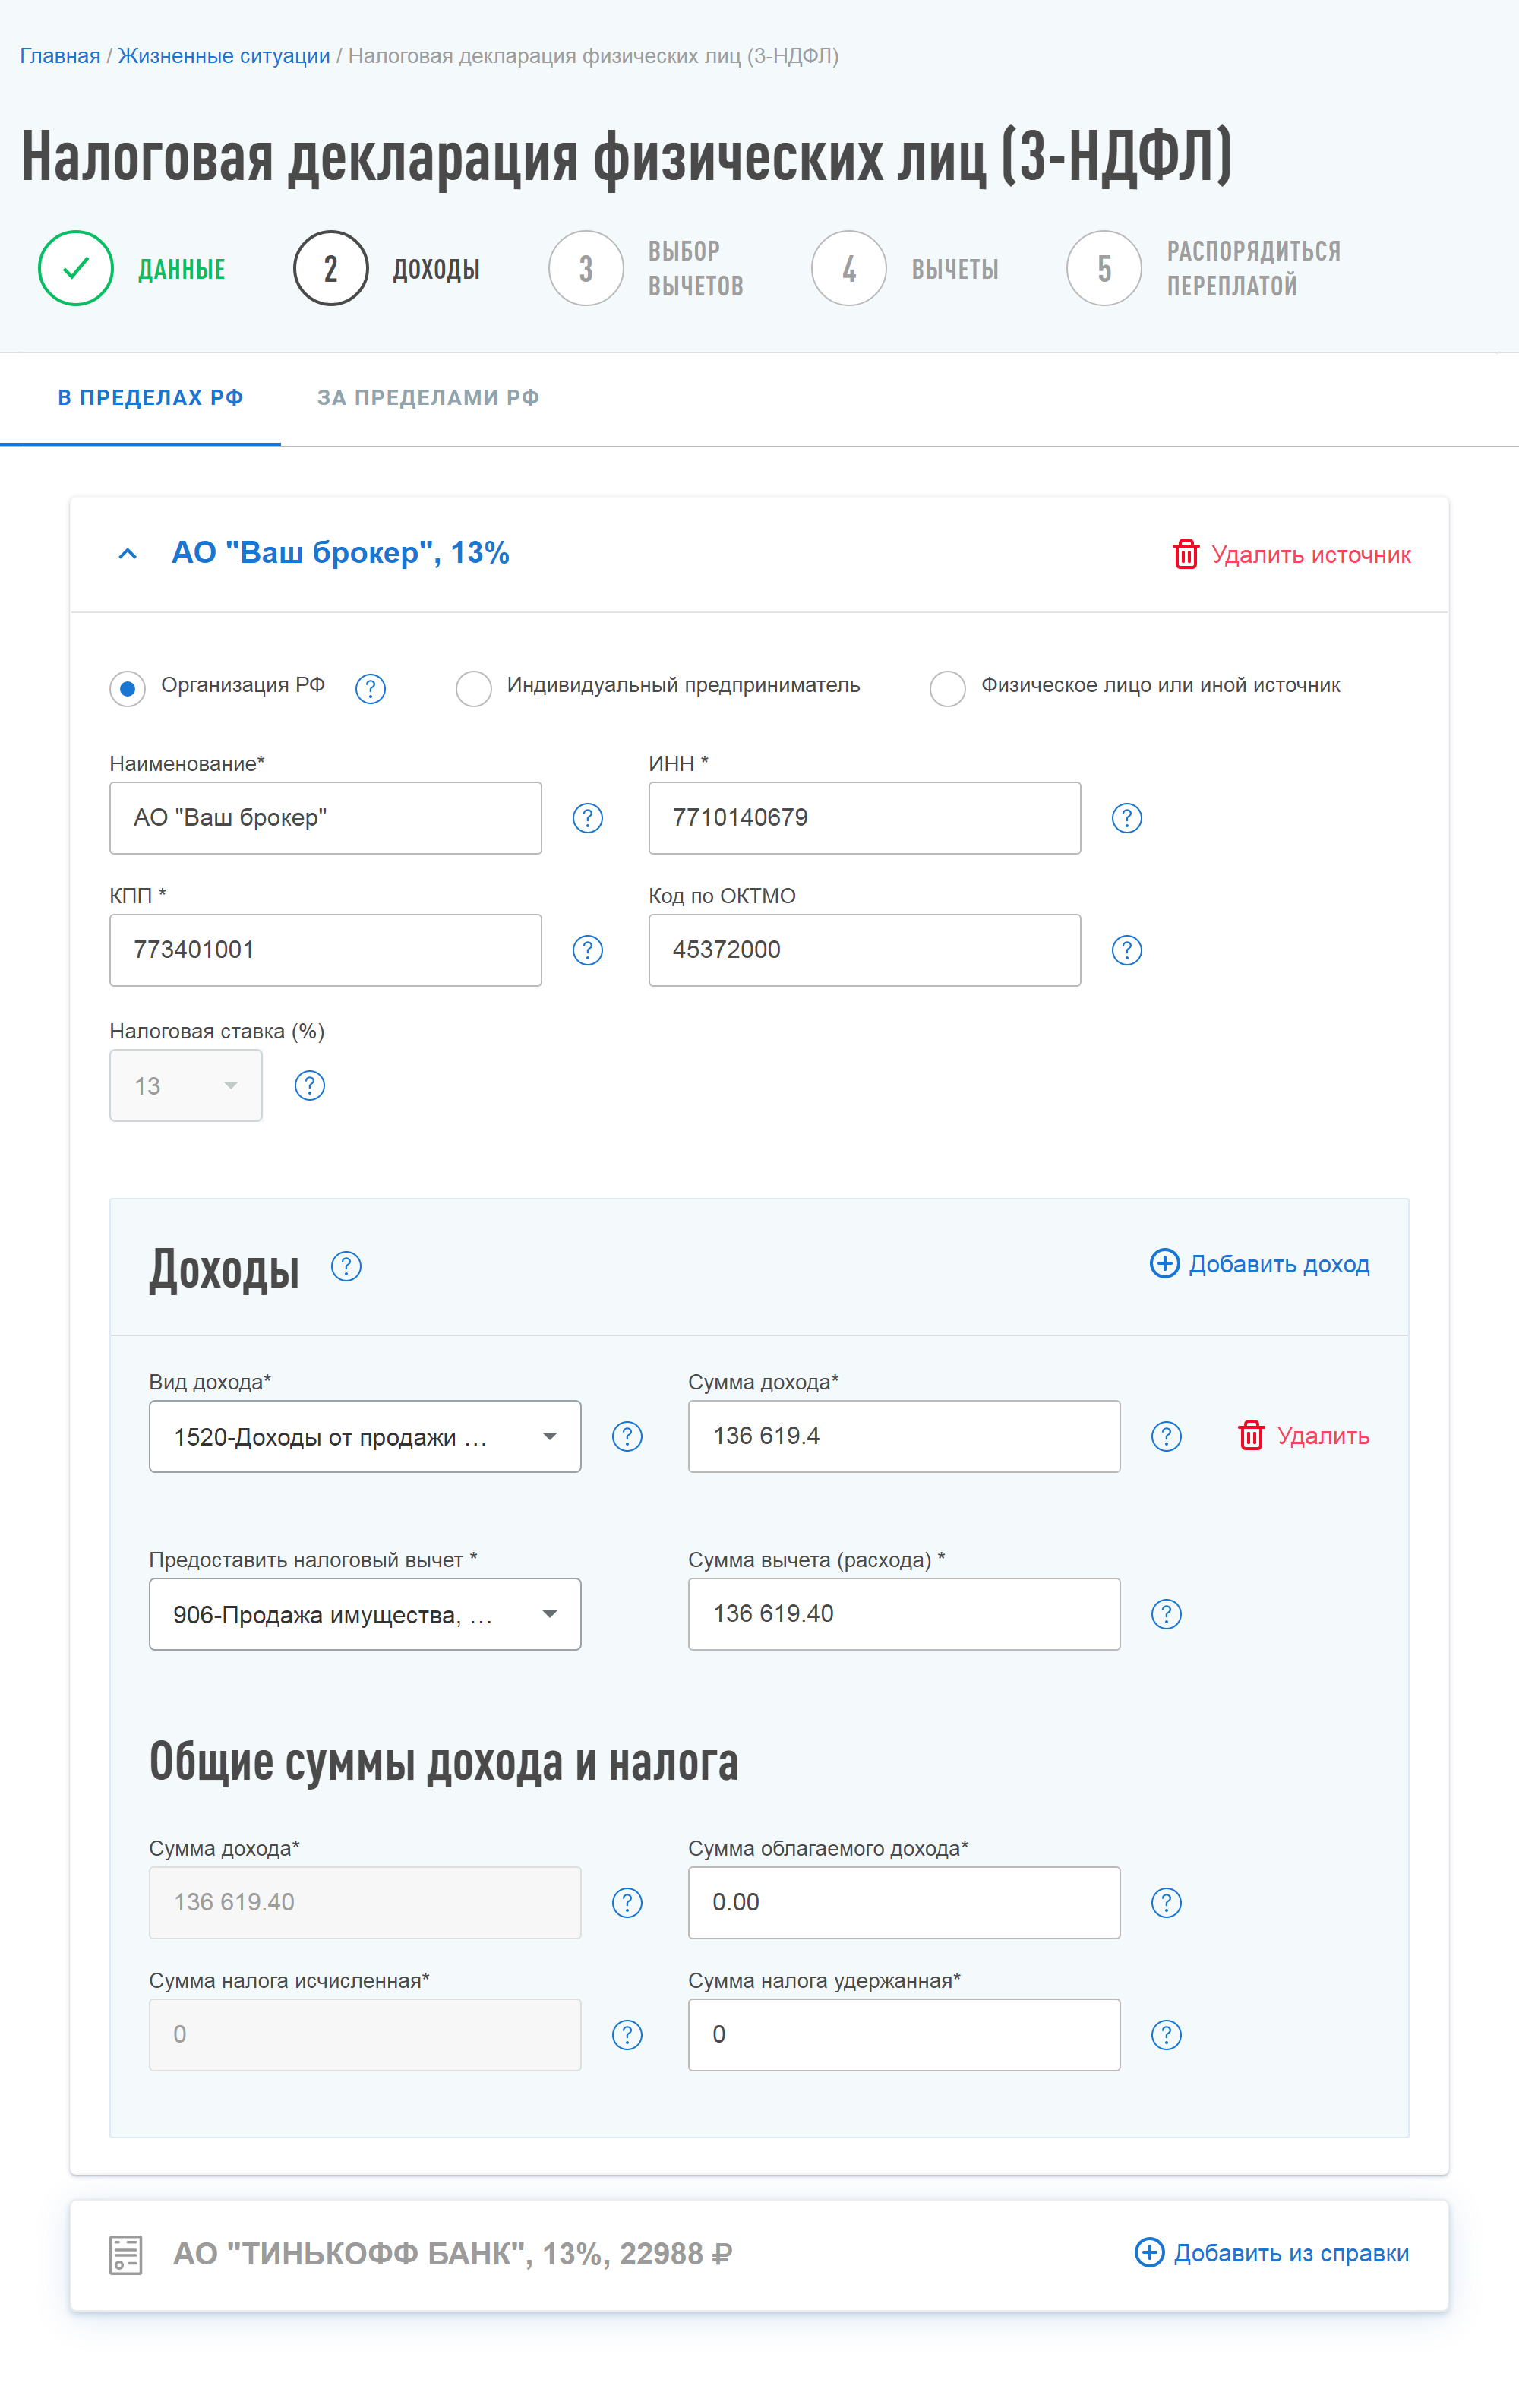Click Жизненные ситуации breadcrumb link
1519x2408 pixels.
coord(224,56)
